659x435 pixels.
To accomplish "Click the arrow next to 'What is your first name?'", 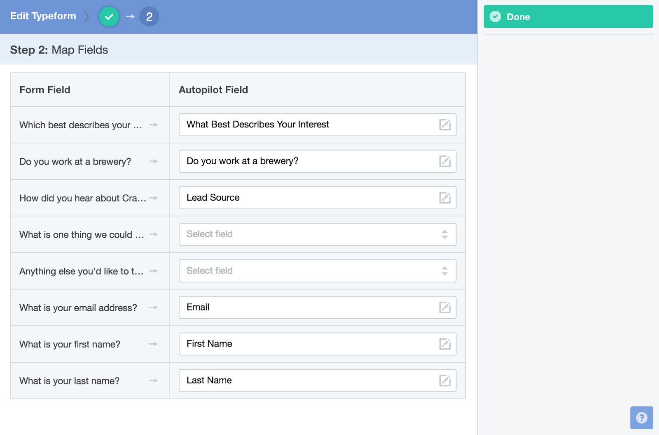I will tap(154, 344).
